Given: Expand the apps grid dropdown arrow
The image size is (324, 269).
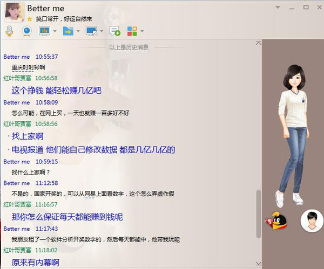Looking at the screenshot, I should click(141, 31).
